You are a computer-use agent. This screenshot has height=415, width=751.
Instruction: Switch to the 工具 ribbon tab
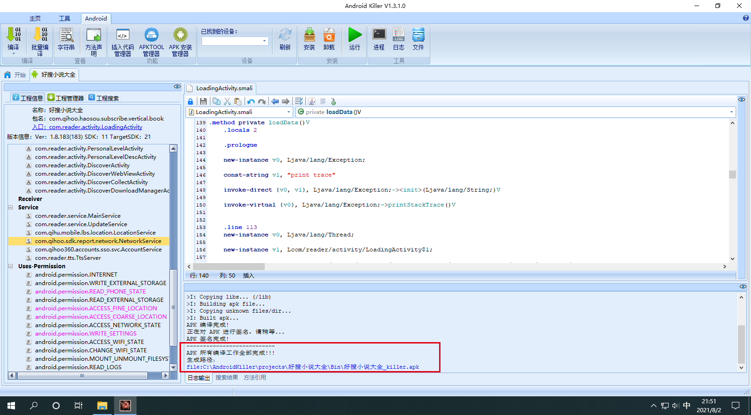(x=65, y=19)
